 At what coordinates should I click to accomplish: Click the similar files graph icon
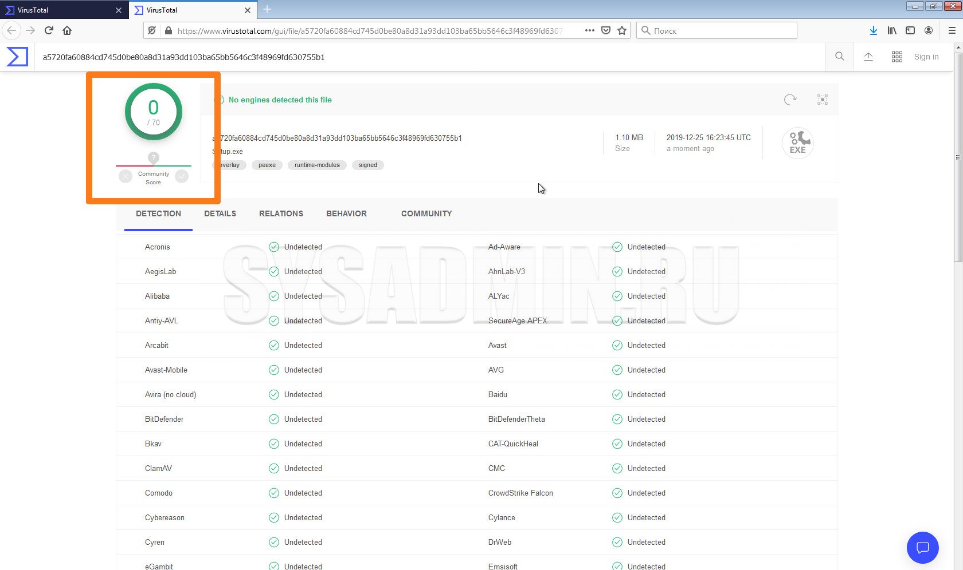[823, 100]
